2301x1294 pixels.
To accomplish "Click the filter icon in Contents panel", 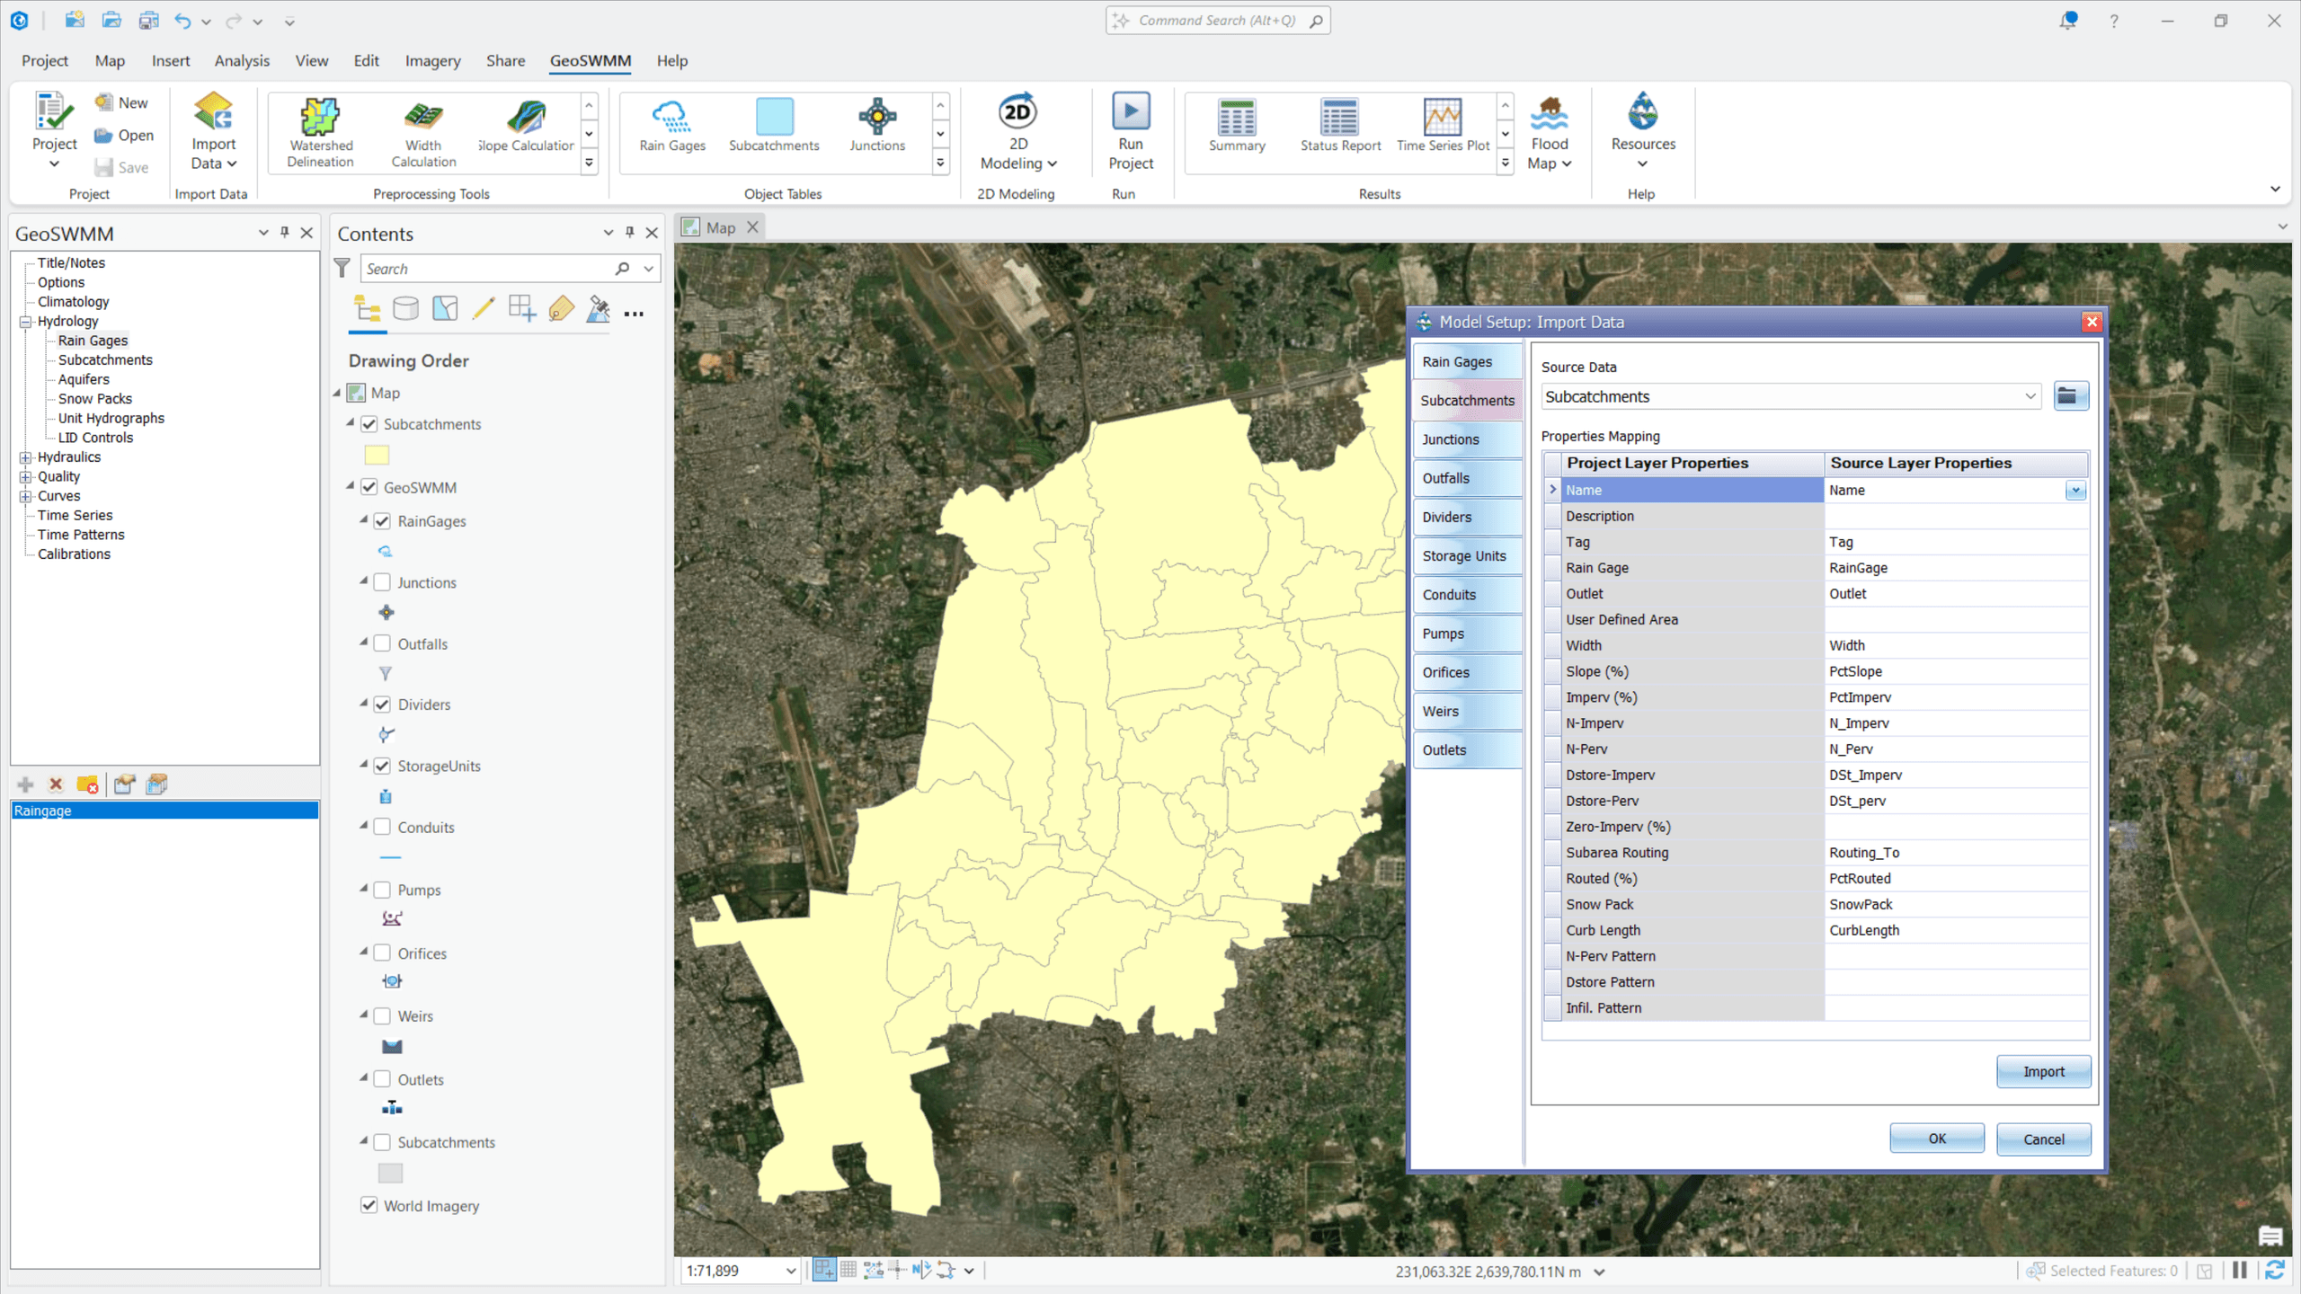I will [342, 267].
